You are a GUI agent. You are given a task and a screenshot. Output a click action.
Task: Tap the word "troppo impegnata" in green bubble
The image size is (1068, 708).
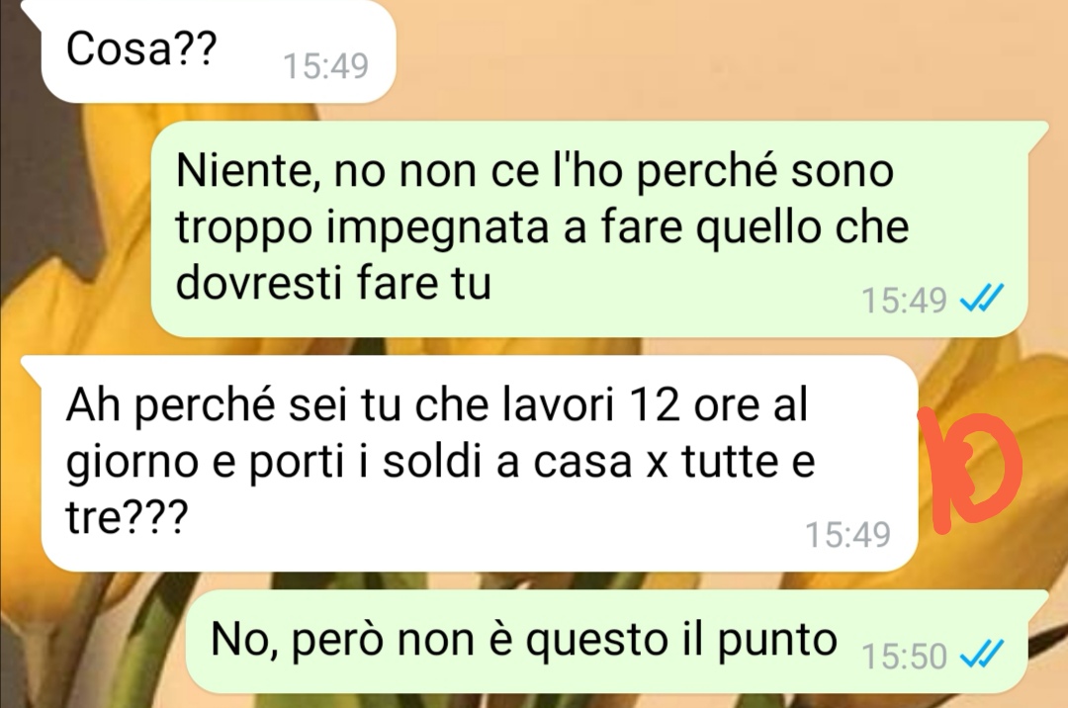362,228
